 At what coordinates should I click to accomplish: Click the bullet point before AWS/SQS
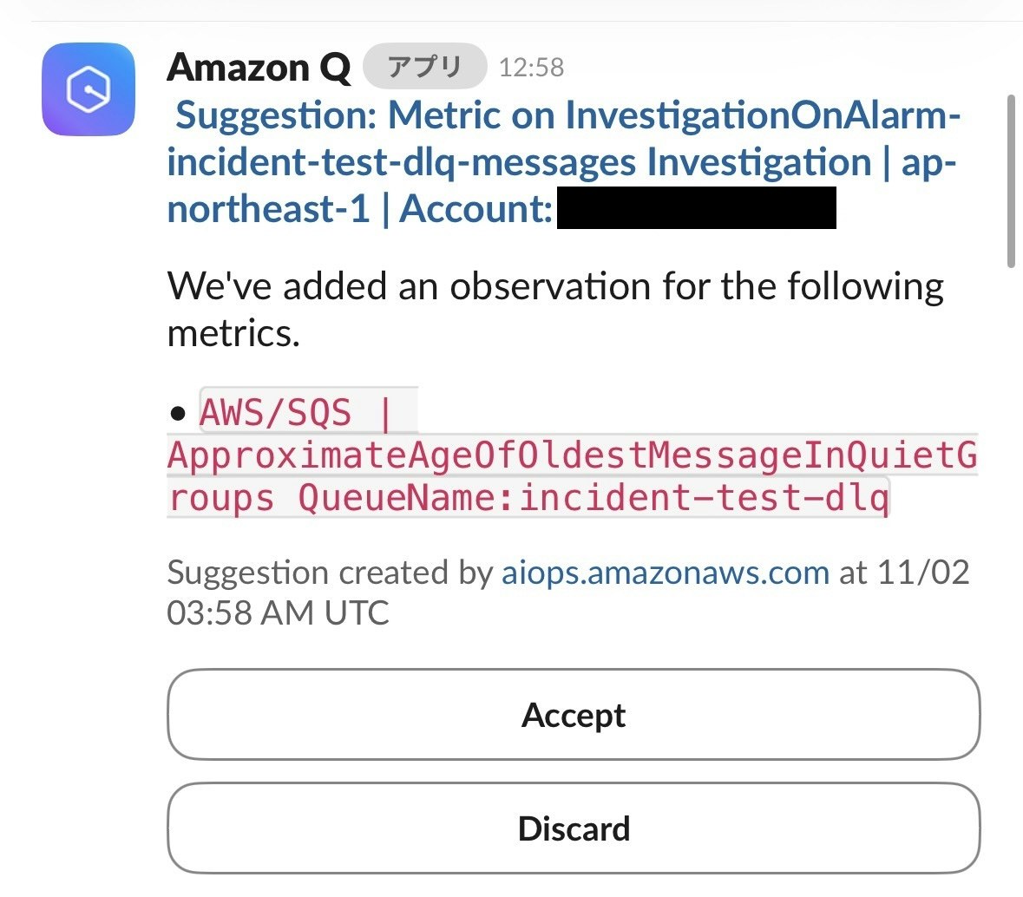tap(179, 413)
